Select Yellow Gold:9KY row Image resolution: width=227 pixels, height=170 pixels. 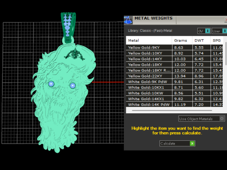pyautogui.click(x=175, y=48)
